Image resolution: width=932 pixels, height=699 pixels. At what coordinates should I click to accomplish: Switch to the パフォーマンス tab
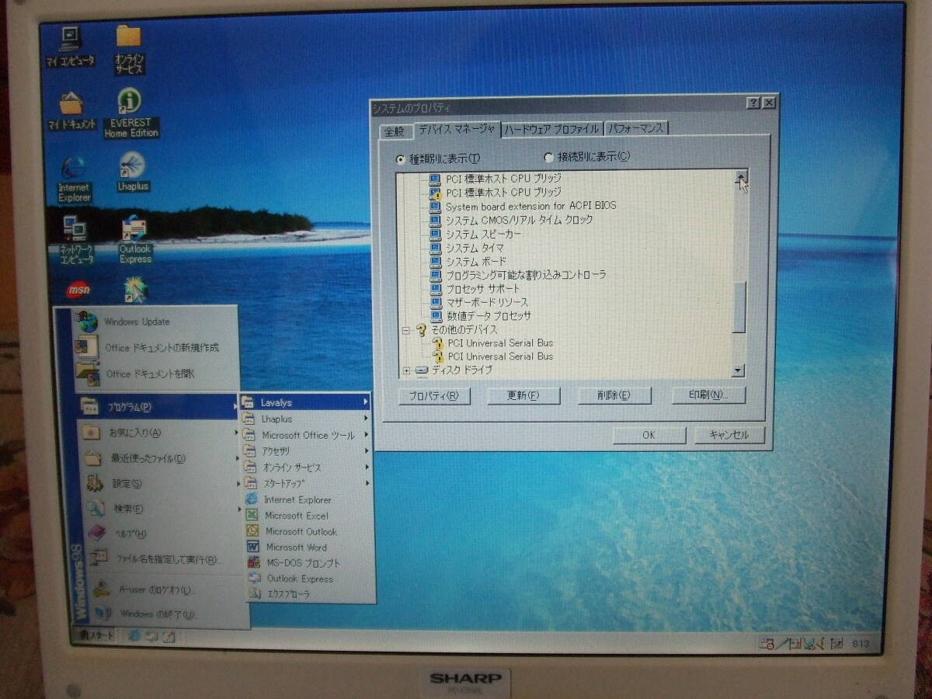pyautogui.click(x=636, y=129)
